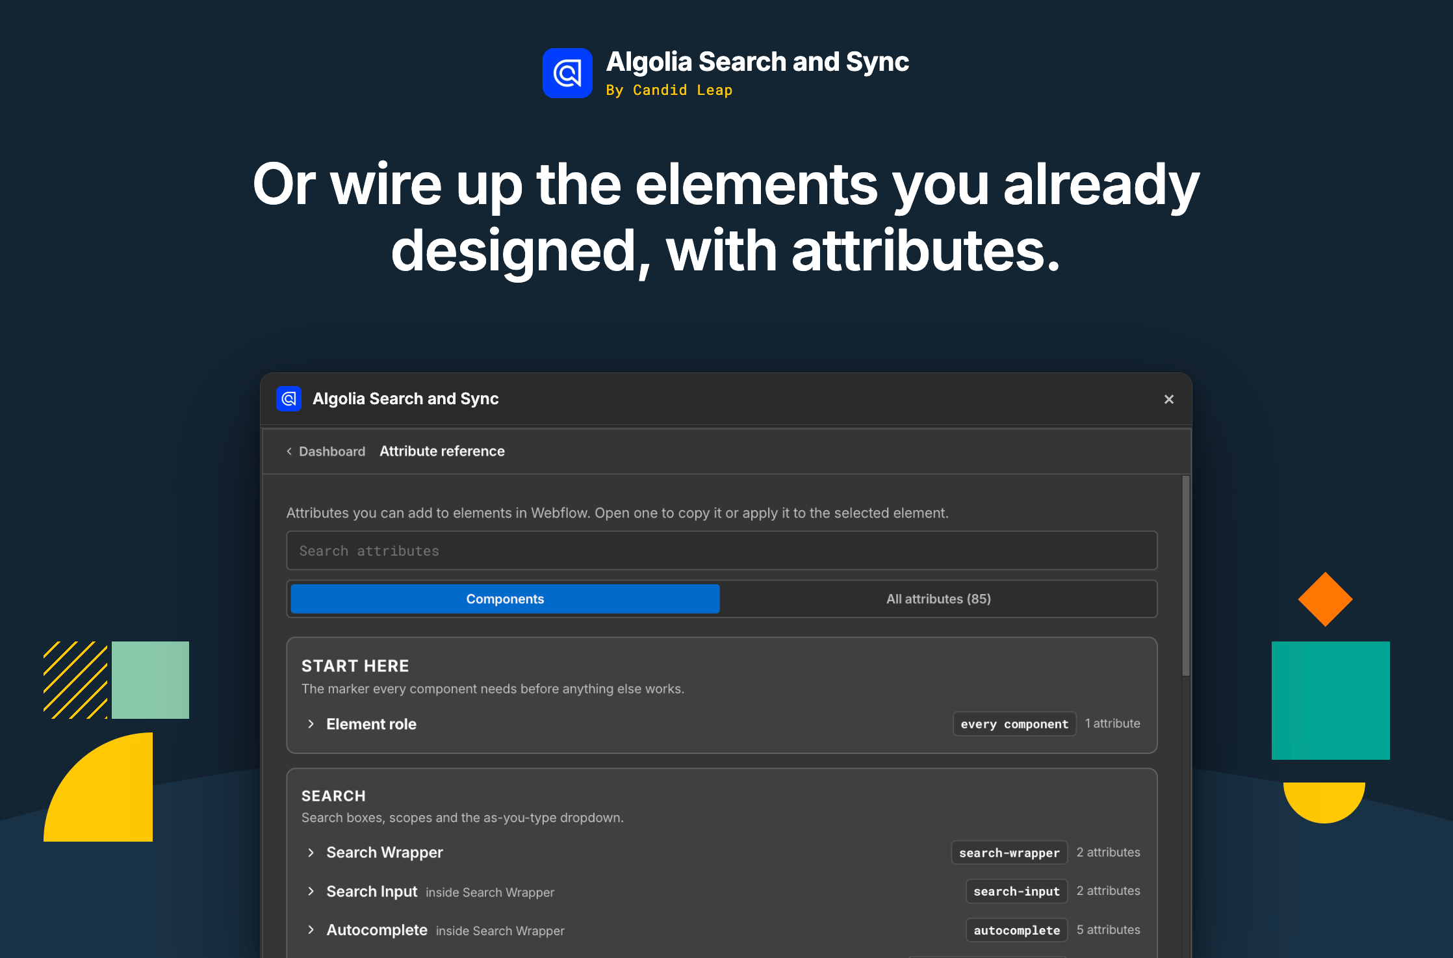The width and height of the screenshot is (1453, 958).
Task: Switch to the Components tab
Action: (505, 599)
